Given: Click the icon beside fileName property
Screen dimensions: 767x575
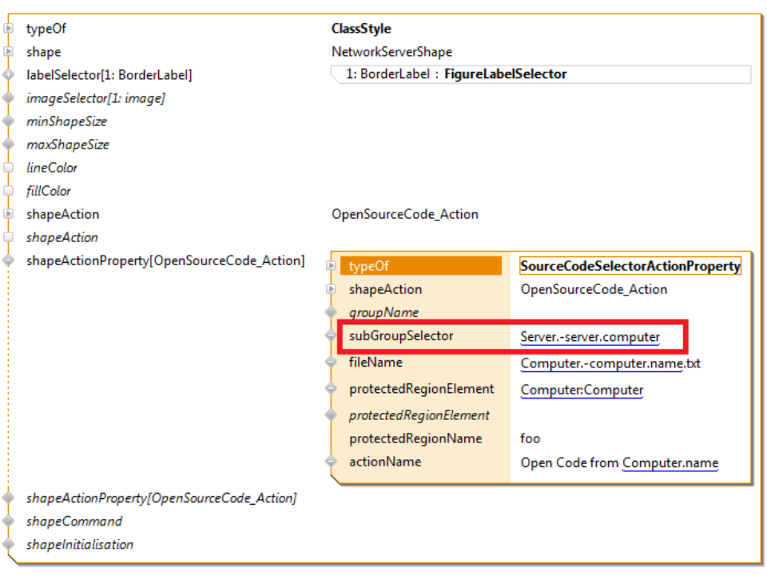Looking at the screenshot, I should [x=332, y=363].
